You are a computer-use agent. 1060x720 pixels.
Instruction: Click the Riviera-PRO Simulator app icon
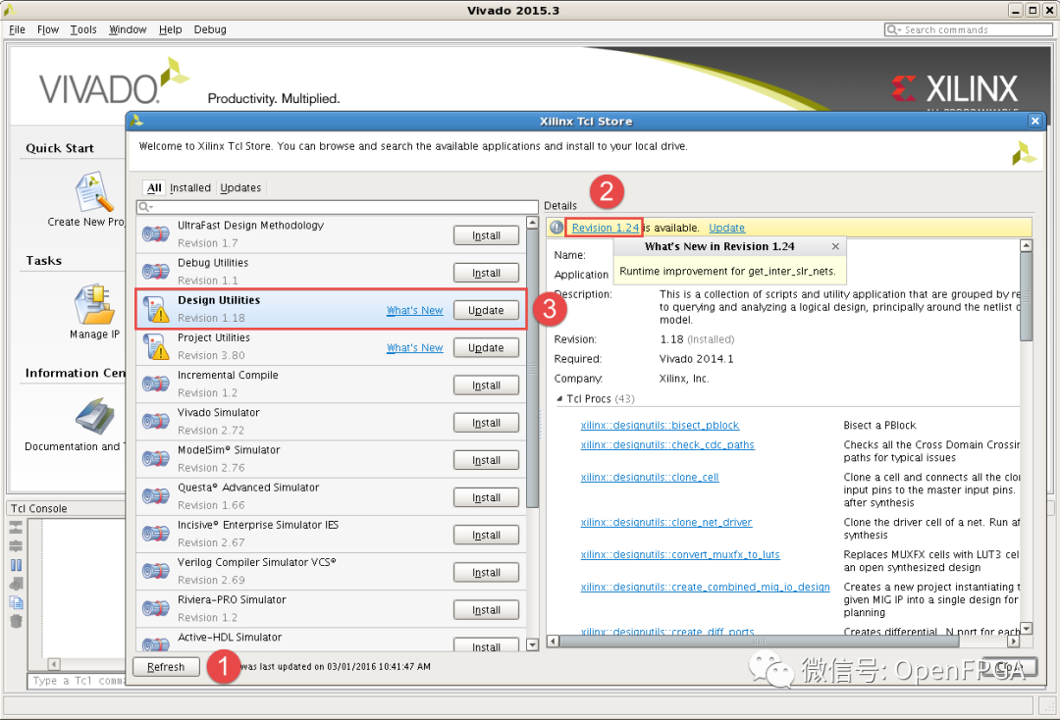(x=156, y=608)
